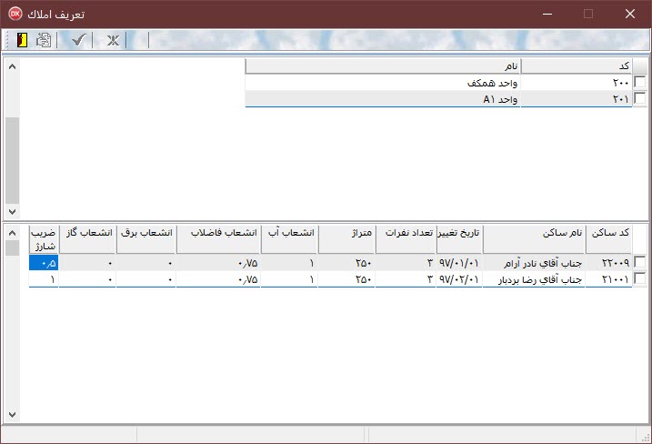This screenshot has height=444, width=652.
Task: Click the checkmark confirm toolbar icon
Action: (x=78, y=40)
